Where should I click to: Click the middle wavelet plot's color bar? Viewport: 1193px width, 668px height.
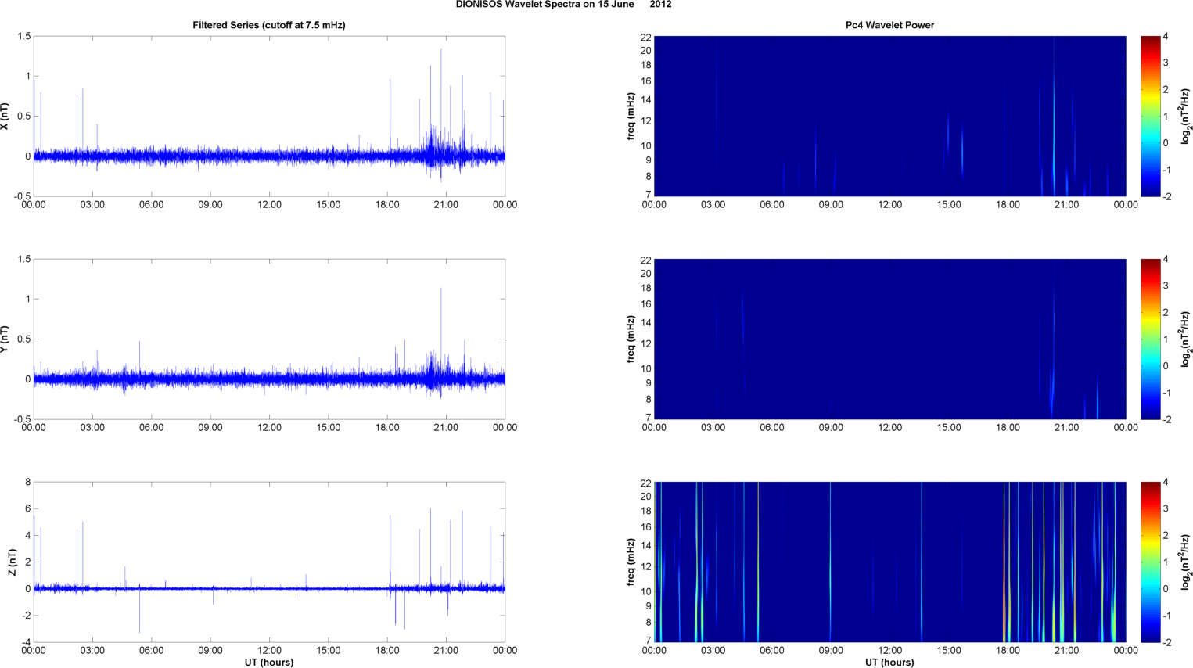tap(1149, 339)
